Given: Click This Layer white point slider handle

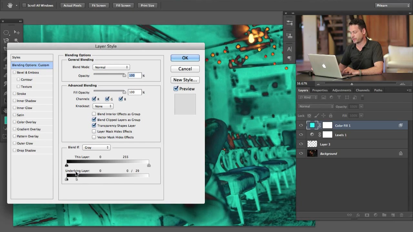Looking at the screenshot, I should click(149, 165).
